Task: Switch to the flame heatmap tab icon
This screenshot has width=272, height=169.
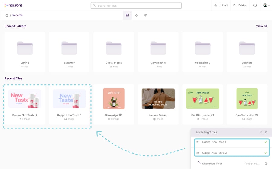Action: [x=136, y=15]
